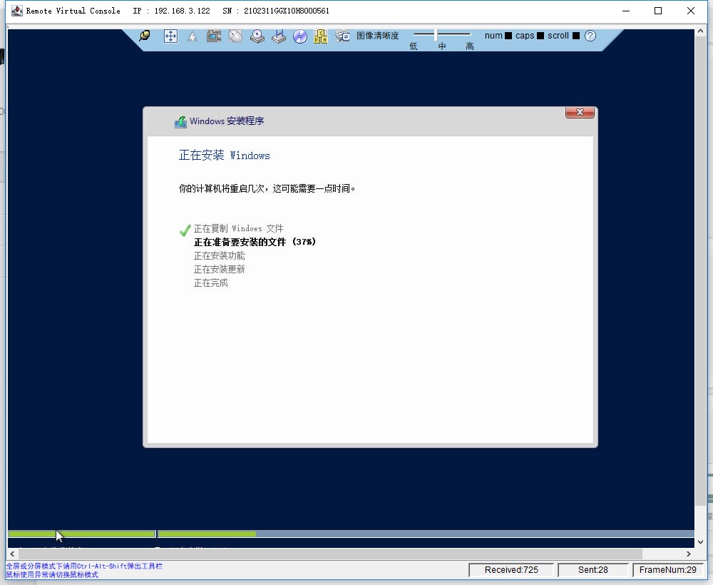Toggle the num lock indicator
This screenshot has height=585, width=713.
(508, 36)
